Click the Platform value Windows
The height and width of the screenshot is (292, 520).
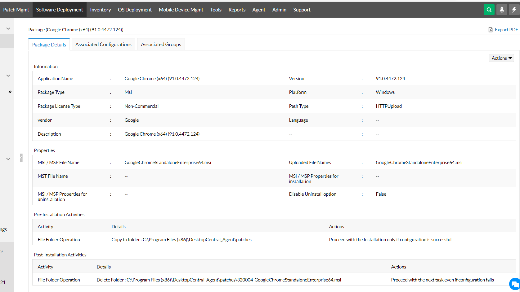tap(385, 92)
